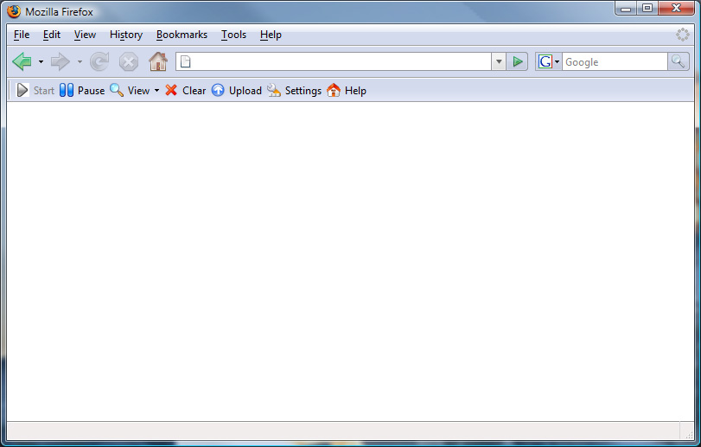Open the View menu in menu bar
Screen dimensions: 701x447
point(85,35)
